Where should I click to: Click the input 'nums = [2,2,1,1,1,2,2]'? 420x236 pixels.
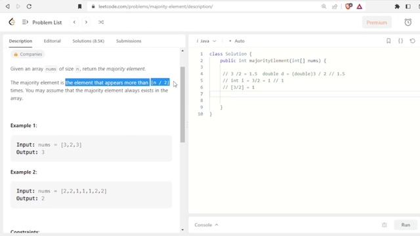72,191
